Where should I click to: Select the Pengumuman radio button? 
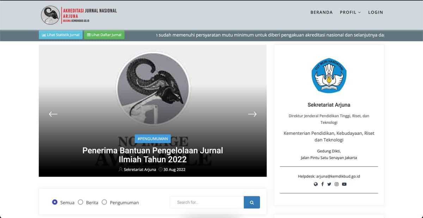(x=104, y=202)
